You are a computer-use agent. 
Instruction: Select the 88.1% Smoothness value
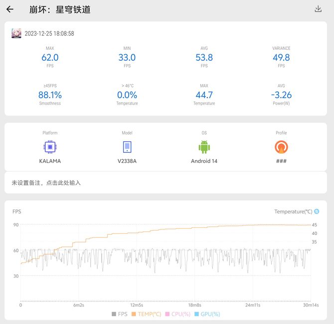click(x=50, y=95)
